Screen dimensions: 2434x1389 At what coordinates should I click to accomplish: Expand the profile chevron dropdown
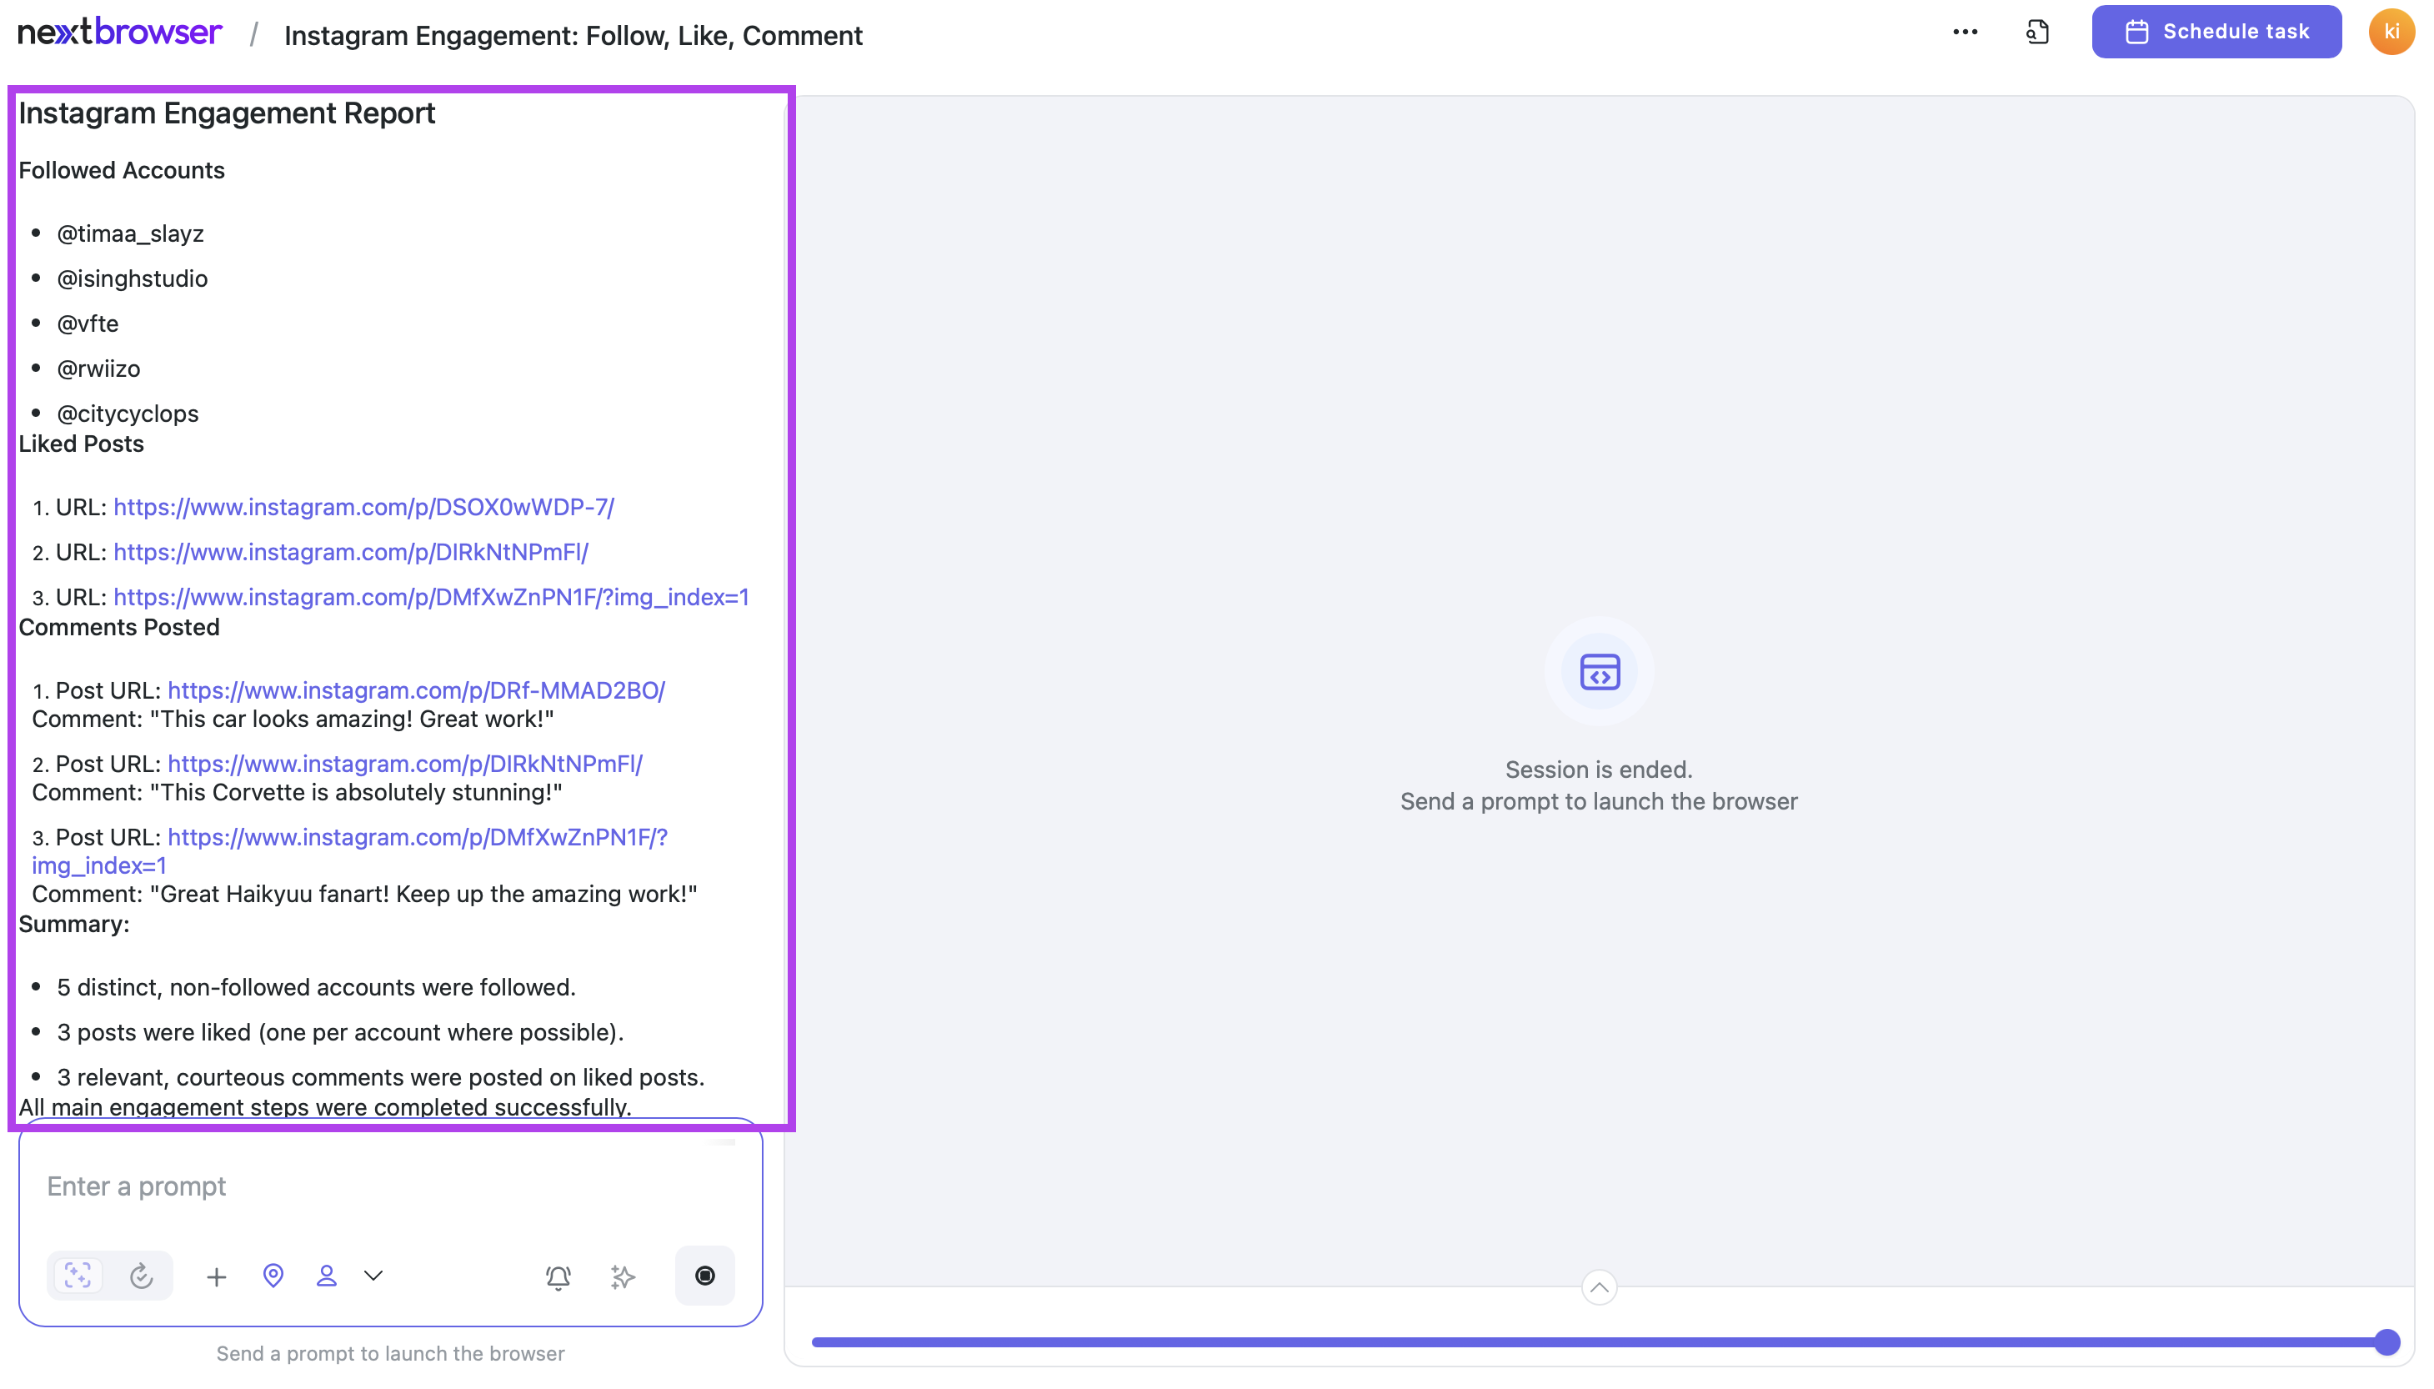pos(373,1276)
